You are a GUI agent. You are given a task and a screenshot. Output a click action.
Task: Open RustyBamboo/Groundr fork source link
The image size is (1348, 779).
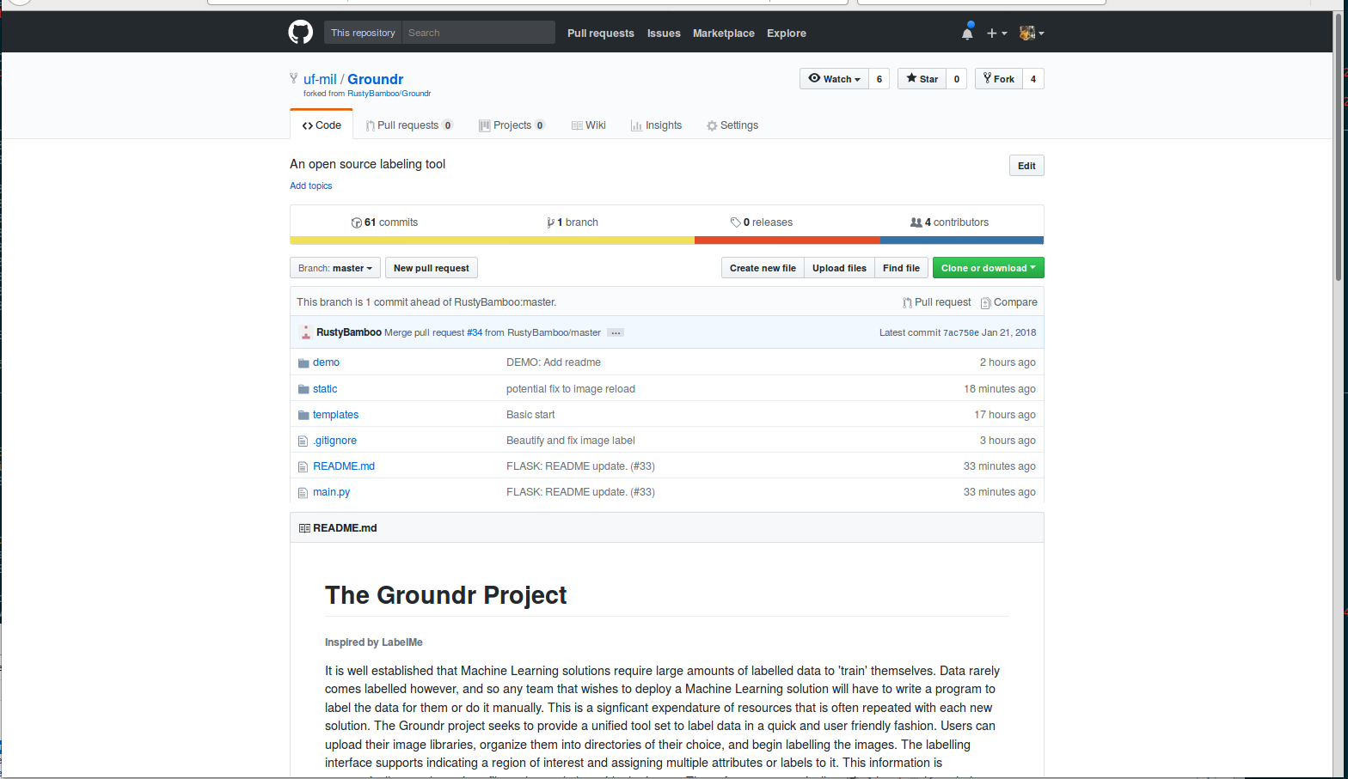click(x=389, y=94)
